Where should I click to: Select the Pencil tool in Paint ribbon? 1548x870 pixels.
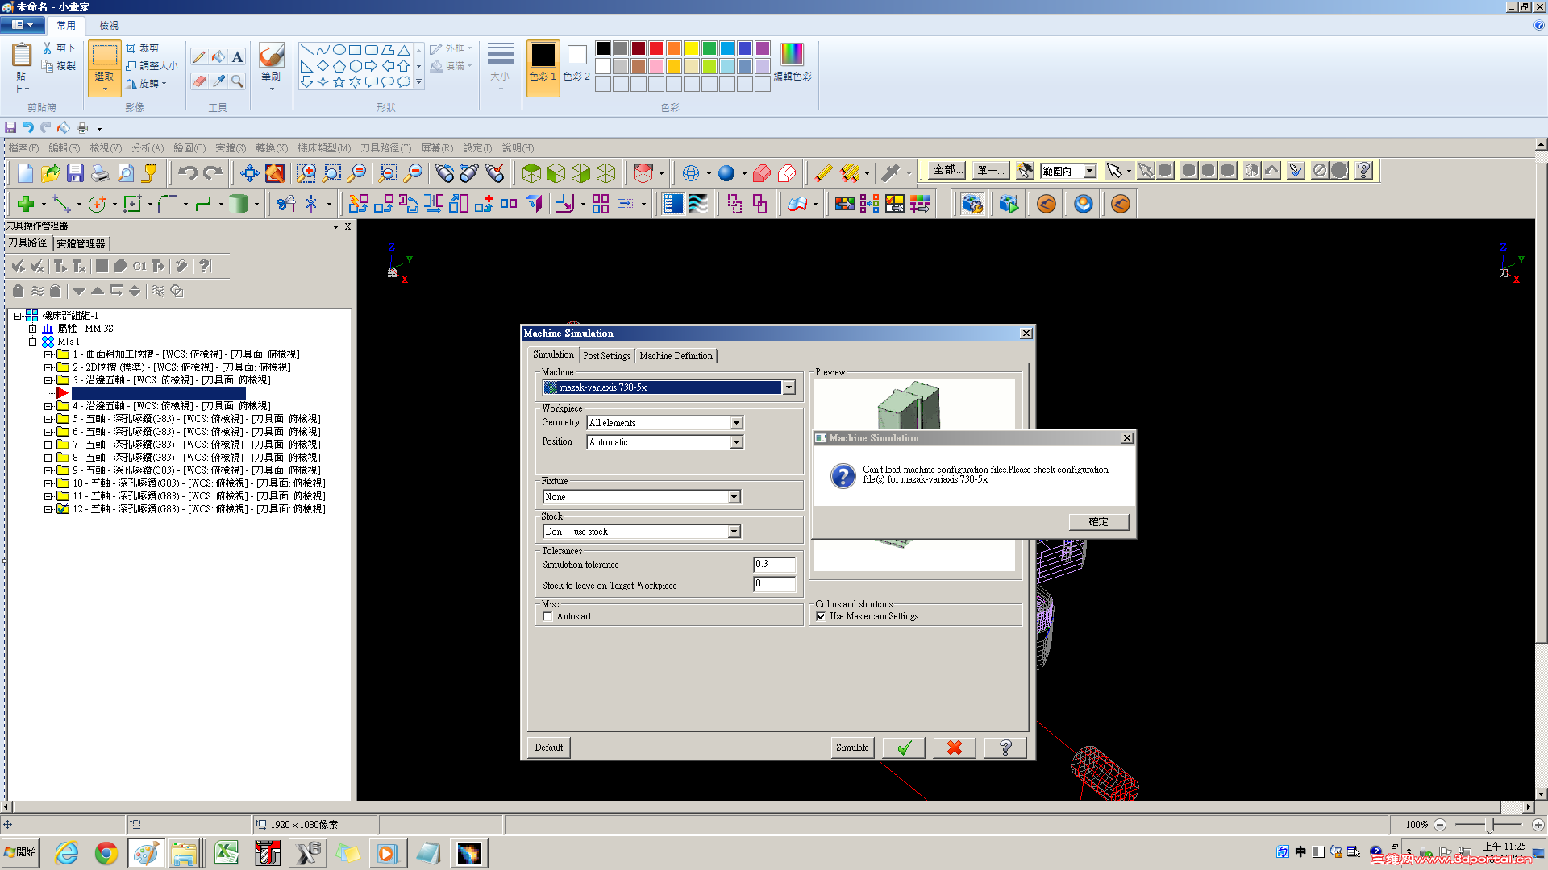click(199, 56)
